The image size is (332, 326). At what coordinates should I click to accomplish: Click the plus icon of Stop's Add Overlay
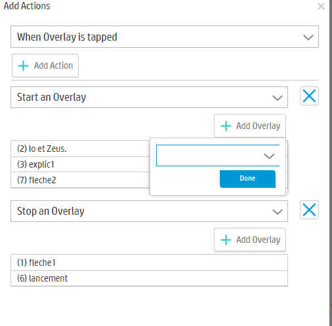click(x=226, y=240)
